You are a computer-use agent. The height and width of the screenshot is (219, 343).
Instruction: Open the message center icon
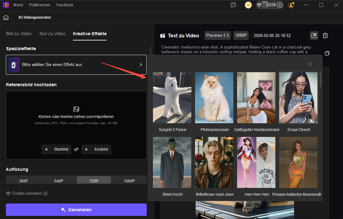(233, 5)
